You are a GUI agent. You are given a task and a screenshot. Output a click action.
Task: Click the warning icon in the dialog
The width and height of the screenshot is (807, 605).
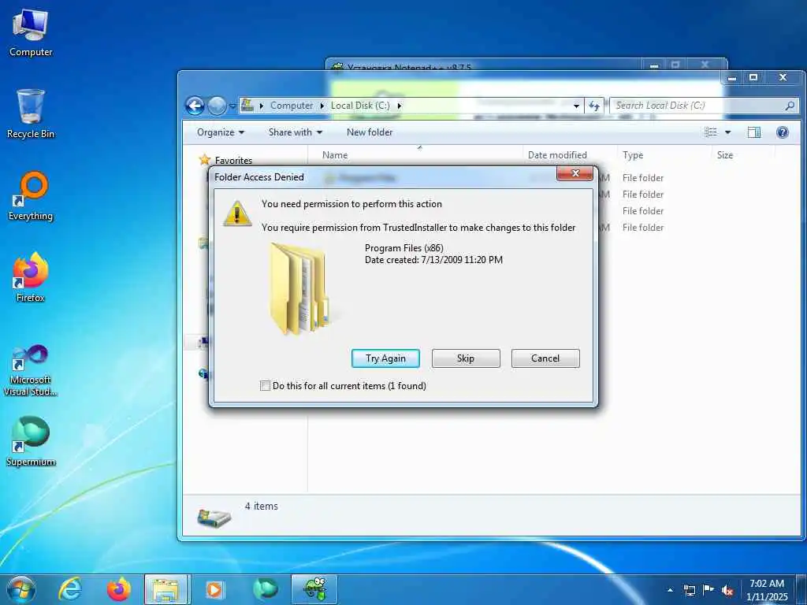(237, 213)
